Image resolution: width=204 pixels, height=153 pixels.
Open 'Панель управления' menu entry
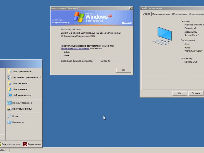[22, 103]
